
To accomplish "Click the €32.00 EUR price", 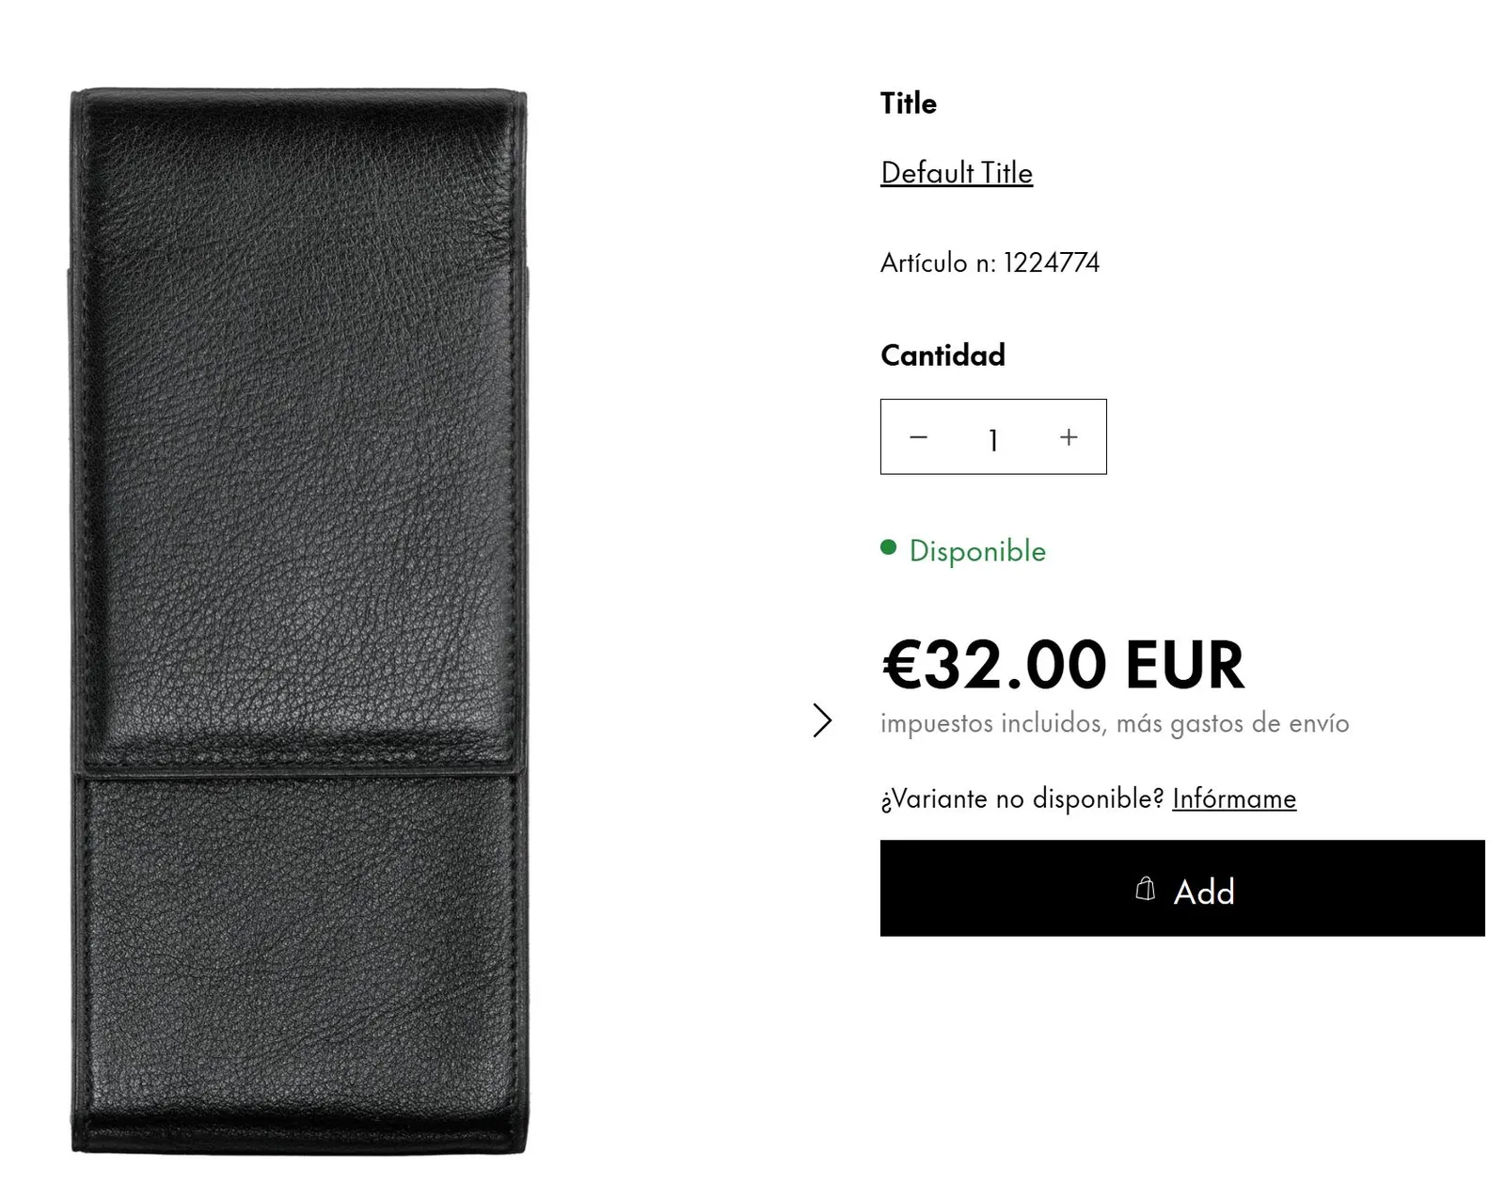I will [x=1063, y=665].
